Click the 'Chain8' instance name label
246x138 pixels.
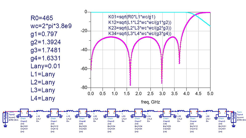(x=166, y=121)
